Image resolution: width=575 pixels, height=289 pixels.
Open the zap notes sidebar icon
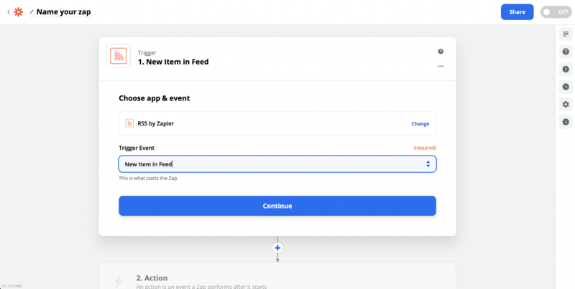point(566,34)
